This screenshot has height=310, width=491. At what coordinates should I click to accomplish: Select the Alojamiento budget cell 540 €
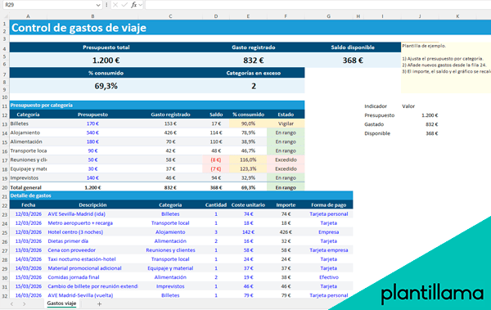tap(92, 133)
